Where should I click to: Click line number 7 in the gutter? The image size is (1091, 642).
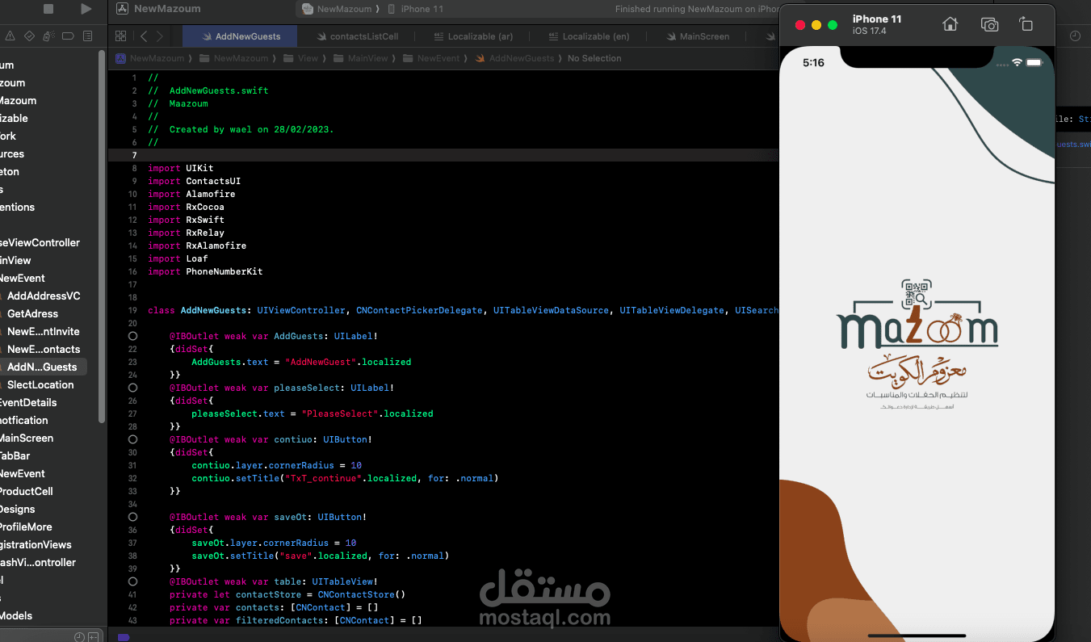point(135,155)
